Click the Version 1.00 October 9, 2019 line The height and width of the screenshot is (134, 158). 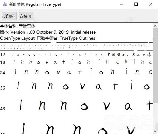pos(48,32)
